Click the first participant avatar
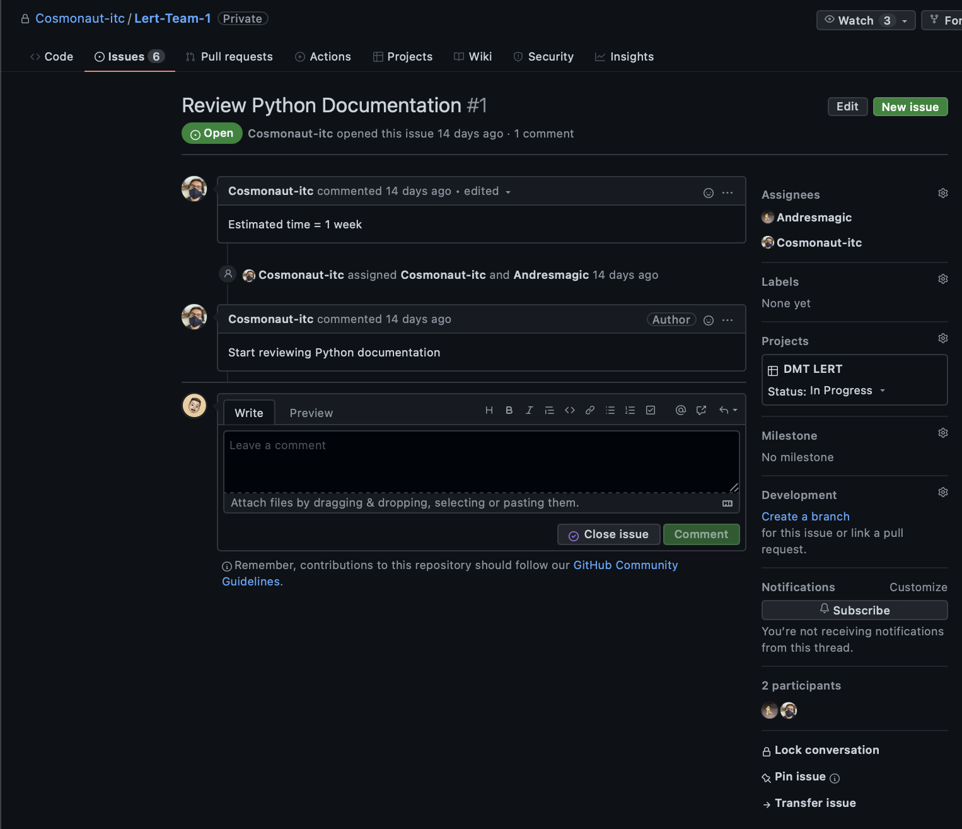The width and height of the screenshot is (962, 829). 770,710
